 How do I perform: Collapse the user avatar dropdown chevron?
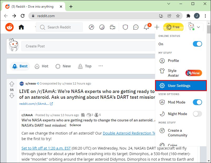[198, 27]
